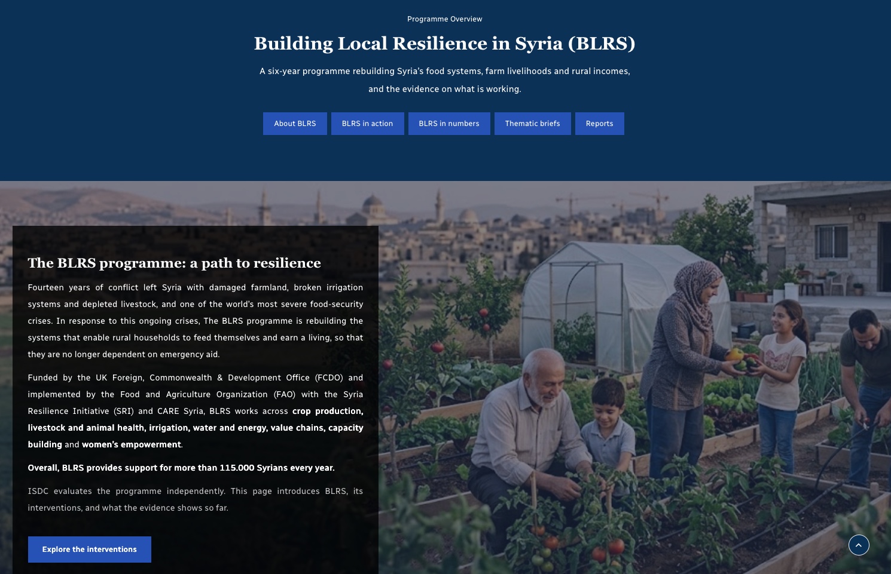The height and width of the screenshot is (574, 891).
Task: Click Explore the interventions button
Action: click(90, 550)
